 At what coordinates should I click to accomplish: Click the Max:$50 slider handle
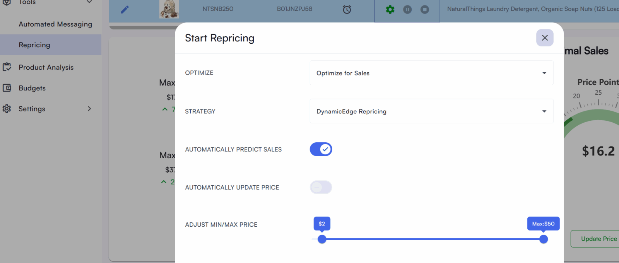pos(544,239)
